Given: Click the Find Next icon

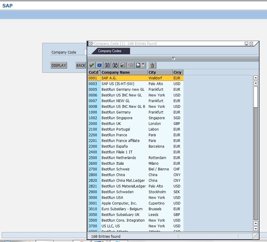Looking at the screenshot, I should tap(115, 65).
